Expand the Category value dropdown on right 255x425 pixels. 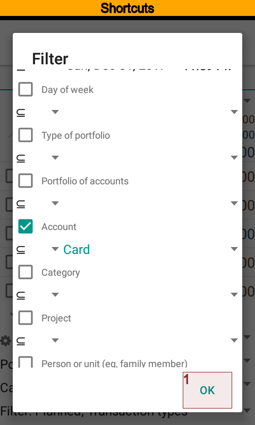[x=234, y=295]
